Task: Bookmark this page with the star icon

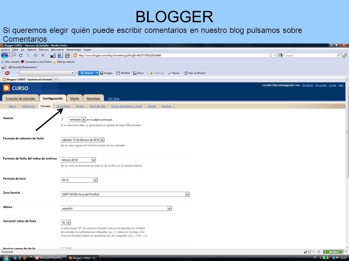Action: coord(270,55)
